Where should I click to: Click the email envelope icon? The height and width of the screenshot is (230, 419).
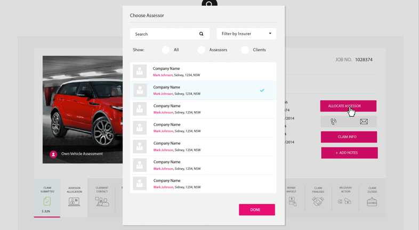[364, 121]
